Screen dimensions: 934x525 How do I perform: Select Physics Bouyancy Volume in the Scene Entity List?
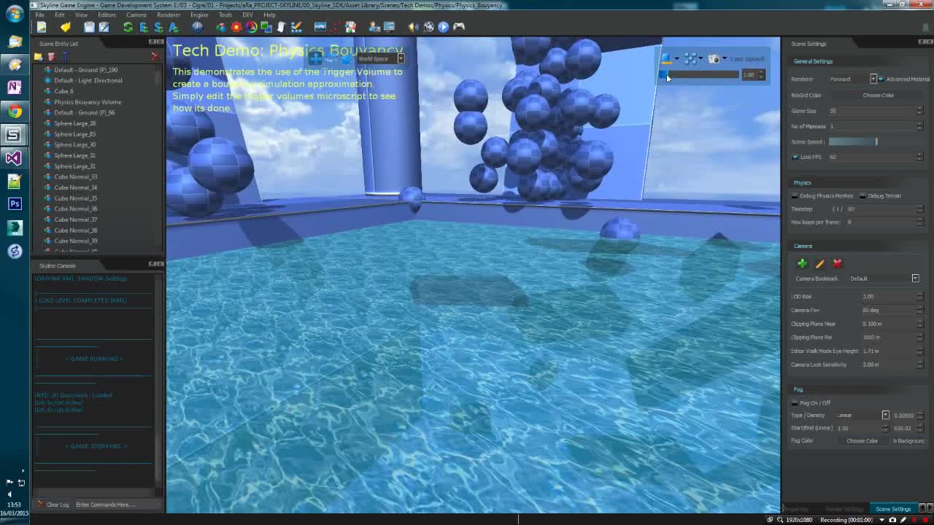point(87,101)
